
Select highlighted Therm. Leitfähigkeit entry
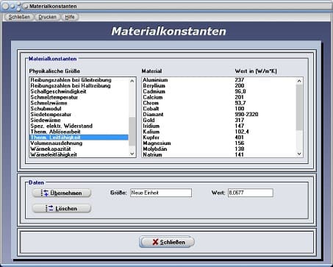coord(79,138)
